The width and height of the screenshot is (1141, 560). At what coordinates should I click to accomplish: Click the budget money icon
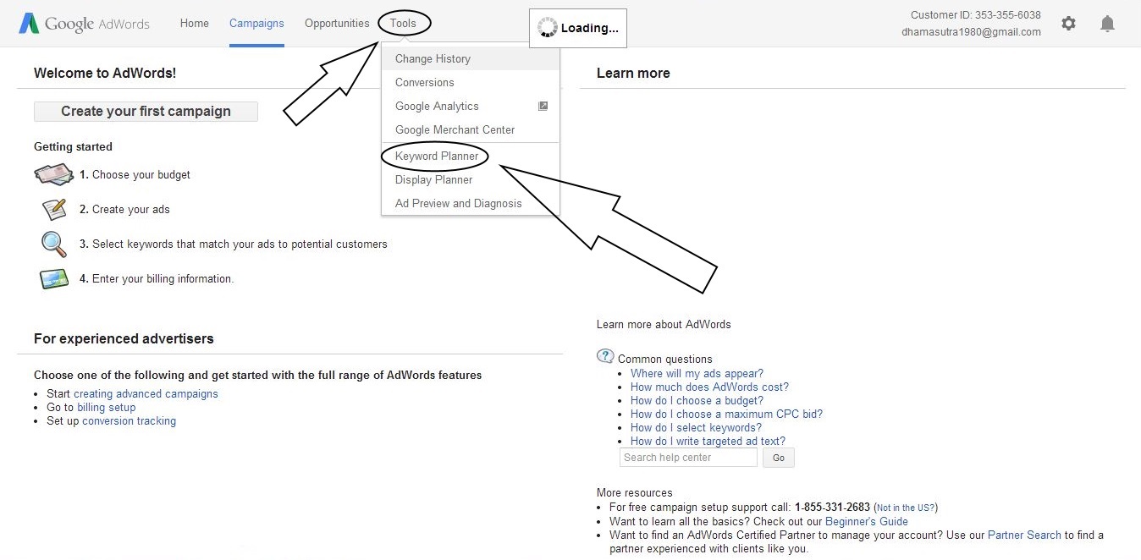click(x=54, y=175)
